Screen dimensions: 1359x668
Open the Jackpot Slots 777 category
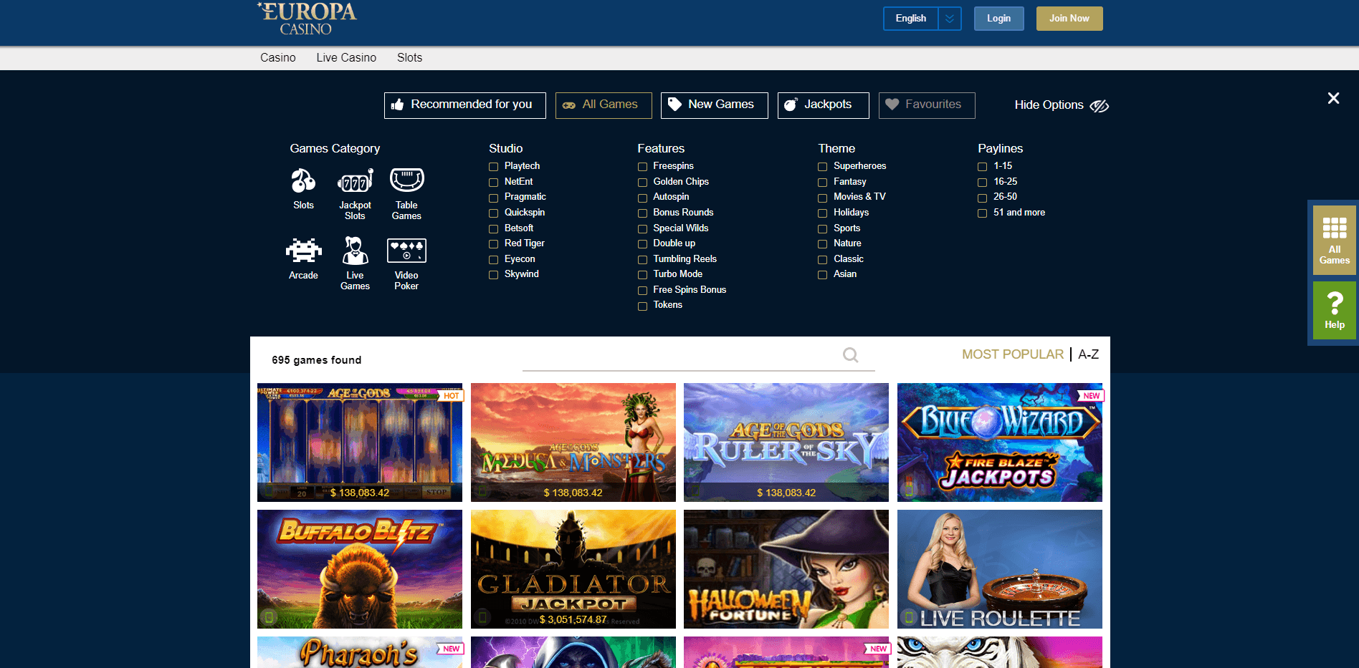[355, 181]
